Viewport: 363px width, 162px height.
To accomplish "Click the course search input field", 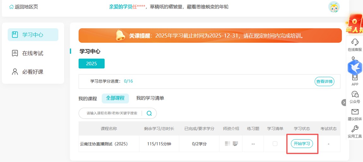I will (112, 113).
